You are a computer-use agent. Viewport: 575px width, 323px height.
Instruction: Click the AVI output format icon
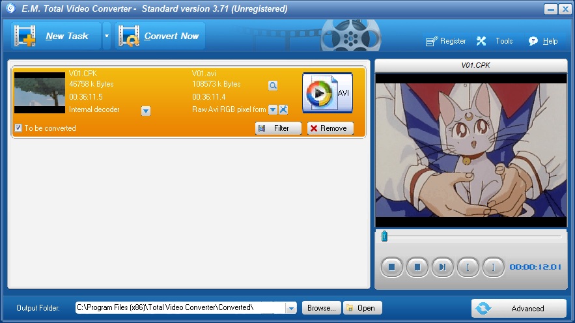(x=328, y=92)
